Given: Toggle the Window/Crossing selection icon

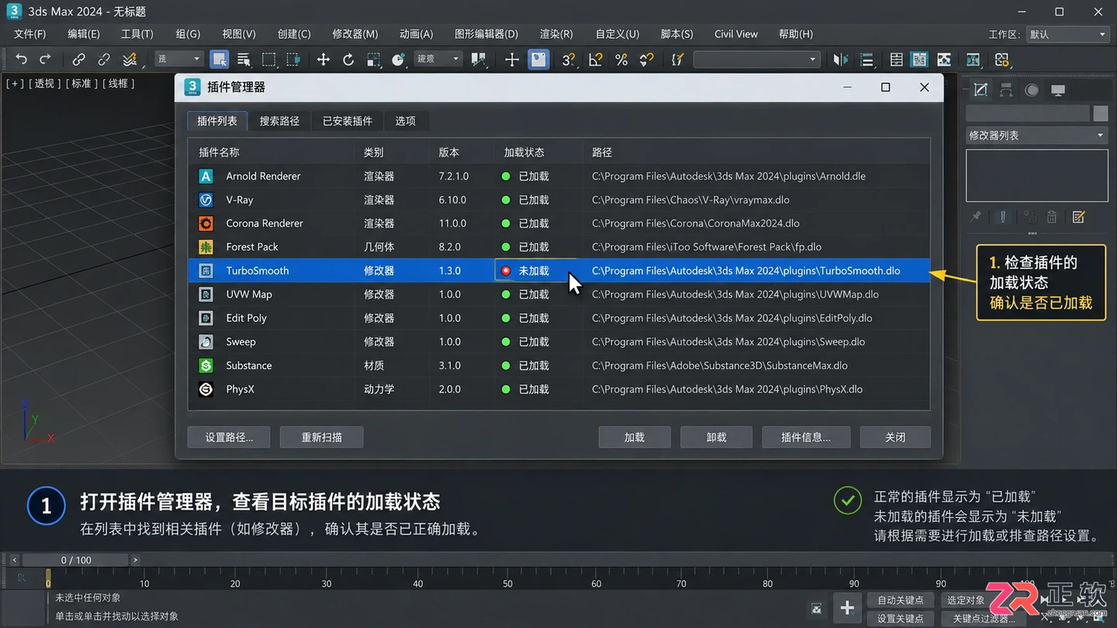Looking at the screenshot, I should tap(293, 60).
